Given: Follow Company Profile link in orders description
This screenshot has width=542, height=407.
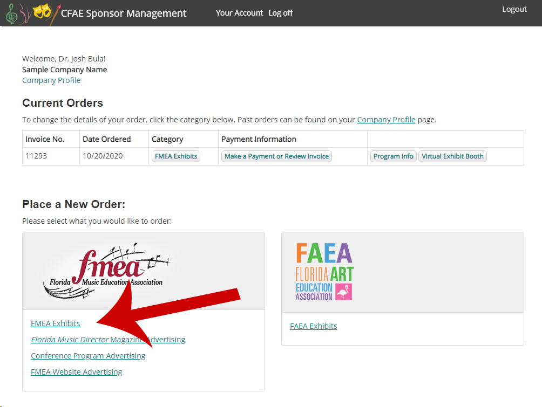Looking at the screenshot, I should tap(386, 120).
